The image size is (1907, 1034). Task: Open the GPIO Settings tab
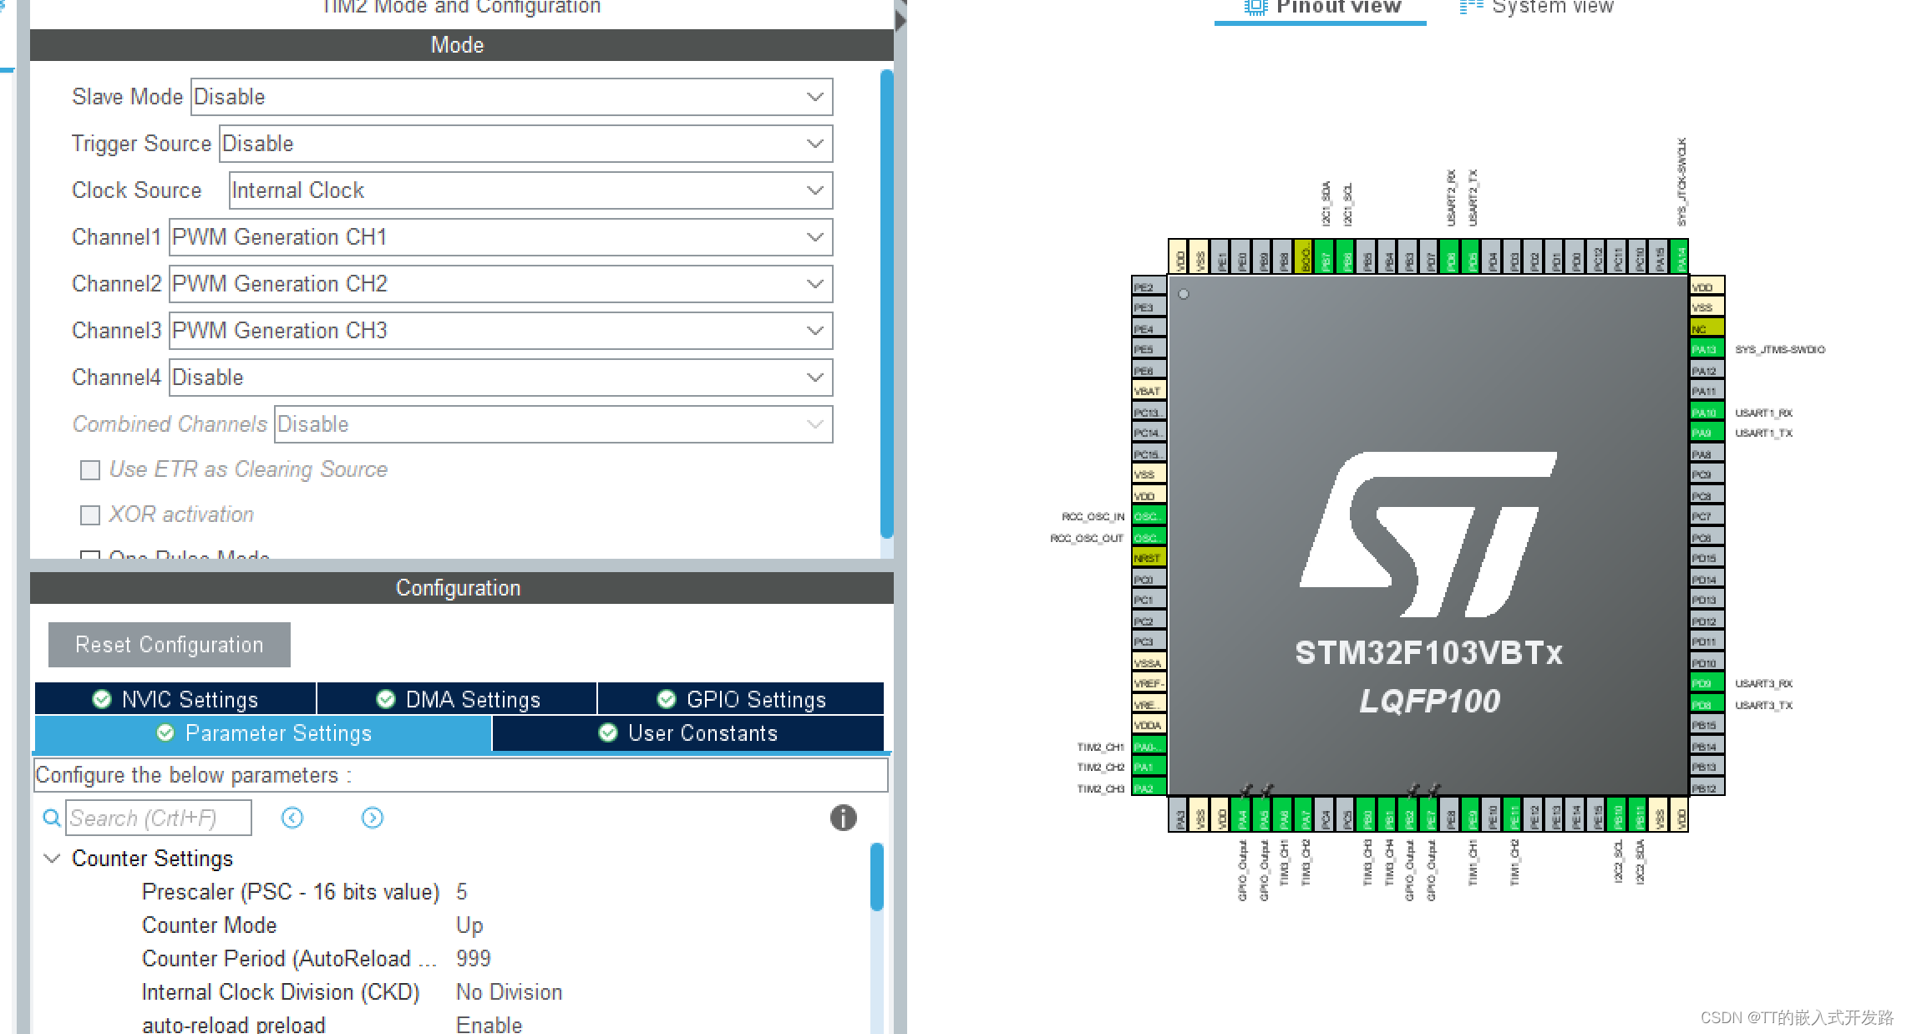741,699
